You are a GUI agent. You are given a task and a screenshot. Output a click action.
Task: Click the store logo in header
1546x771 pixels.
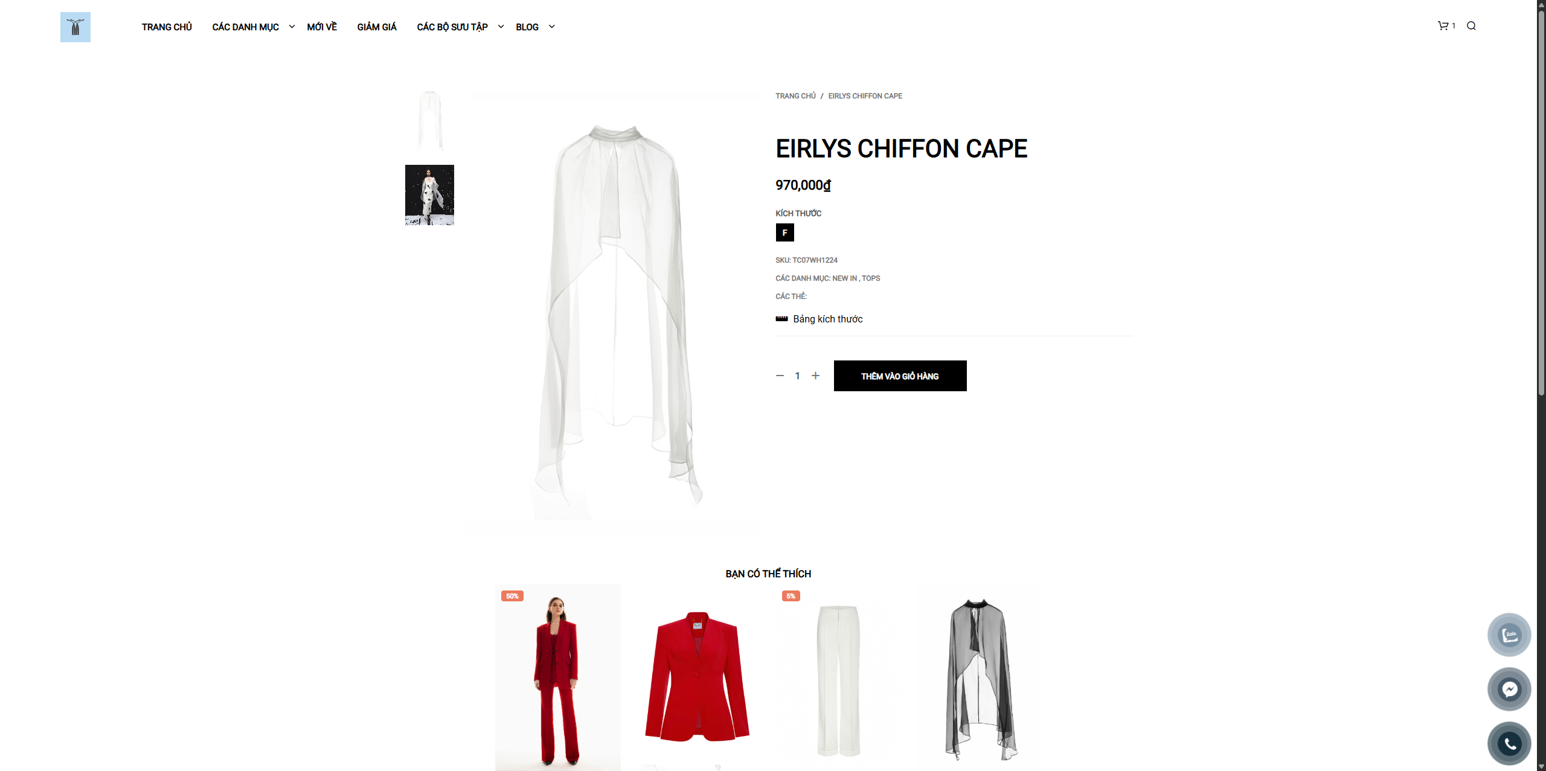pos(75,27)
